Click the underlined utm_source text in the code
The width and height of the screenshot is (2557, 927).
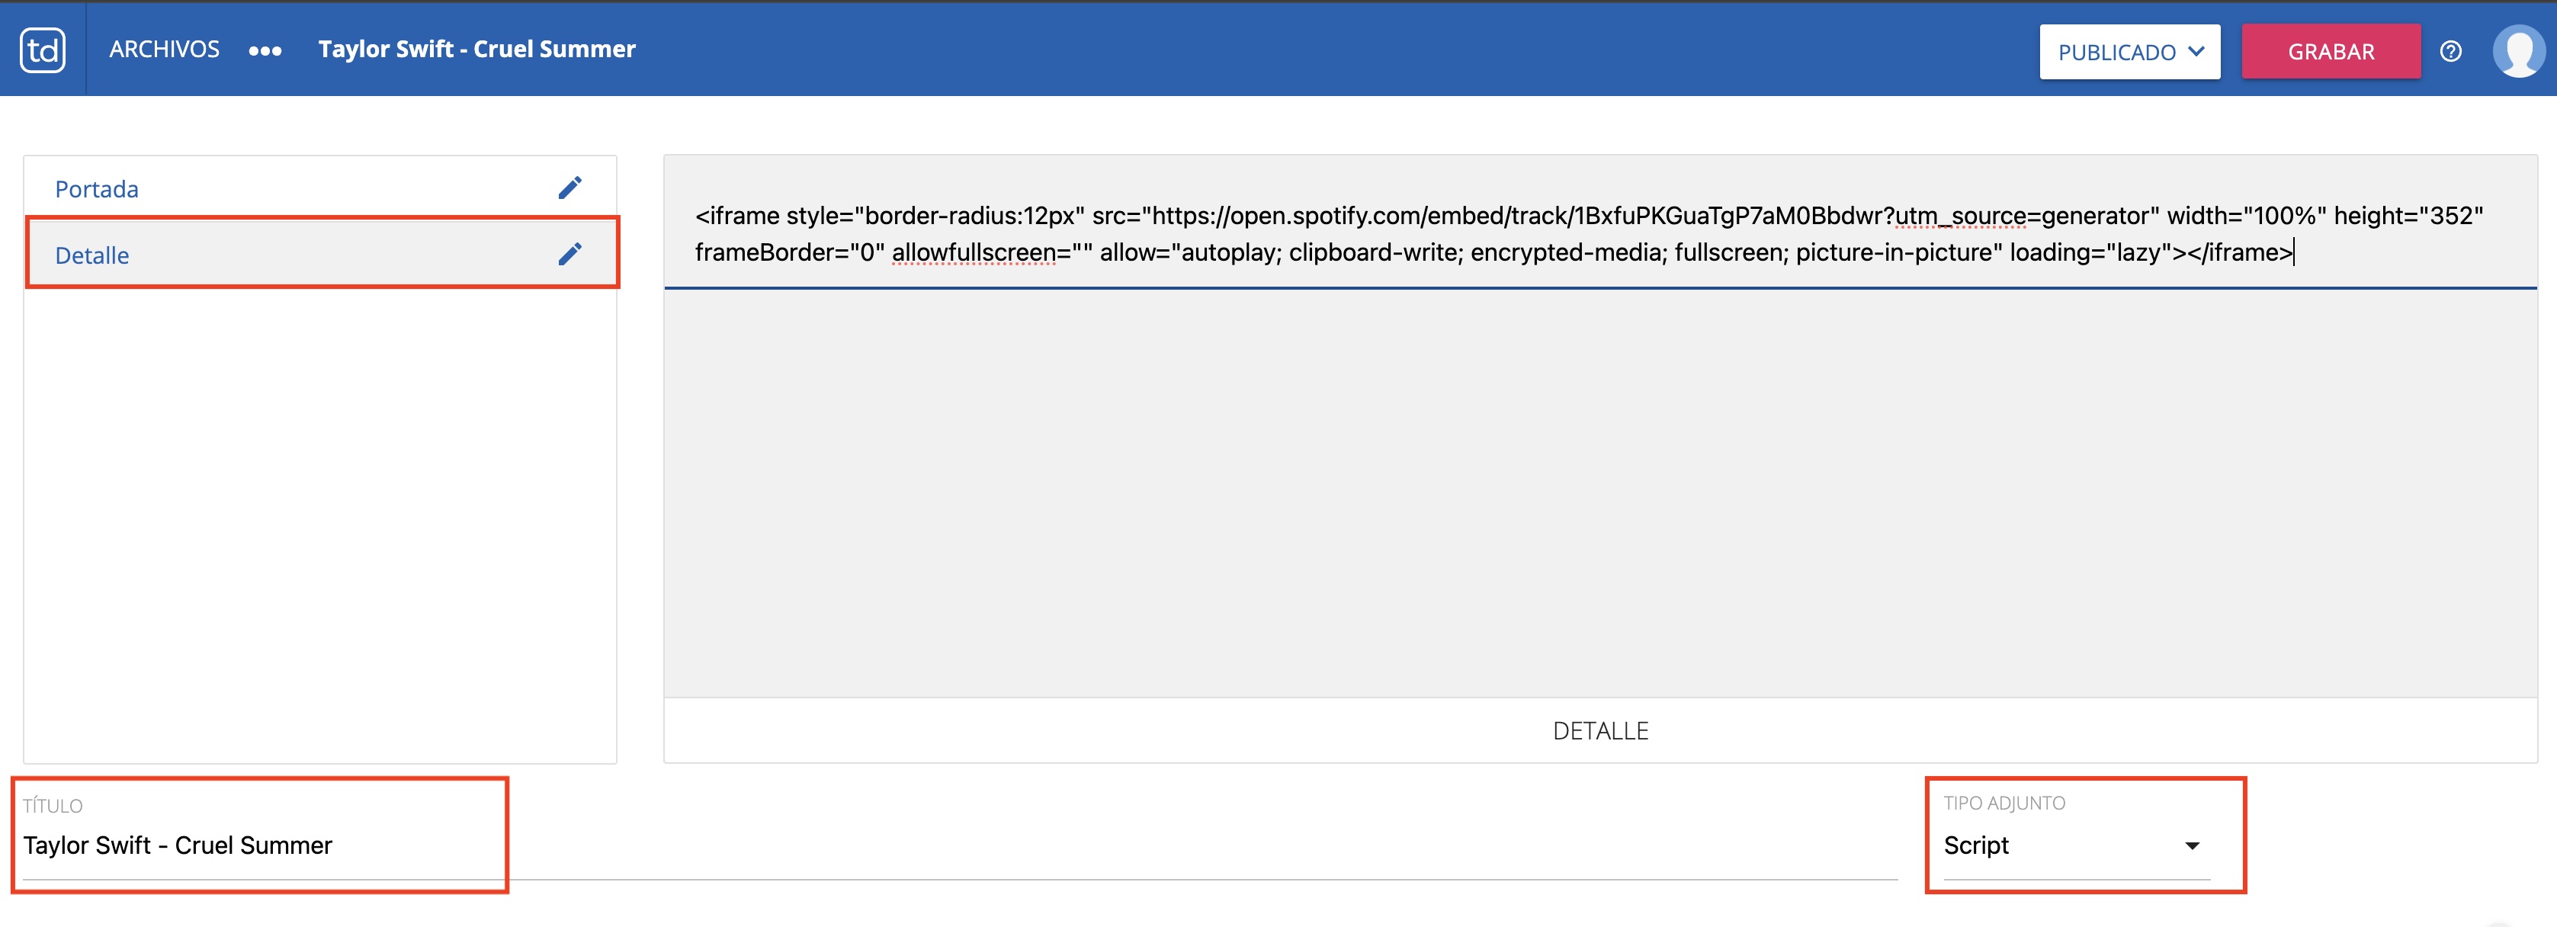(x=1960, y=217)
